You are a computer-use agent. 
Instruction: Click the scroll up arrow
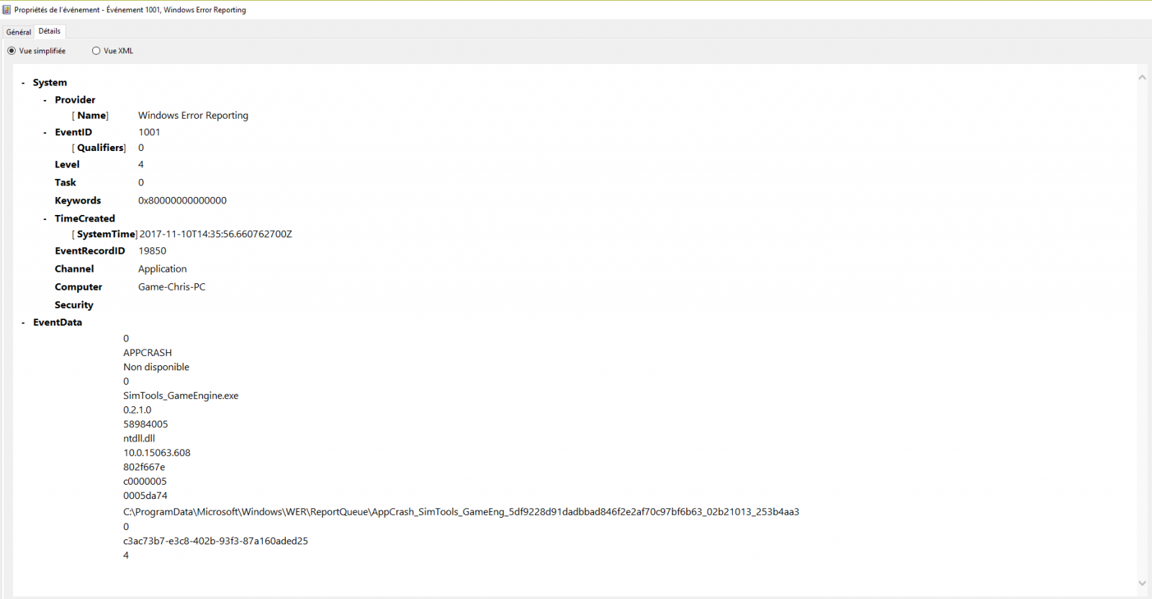pyautogui.click(x=1142, y=78)
